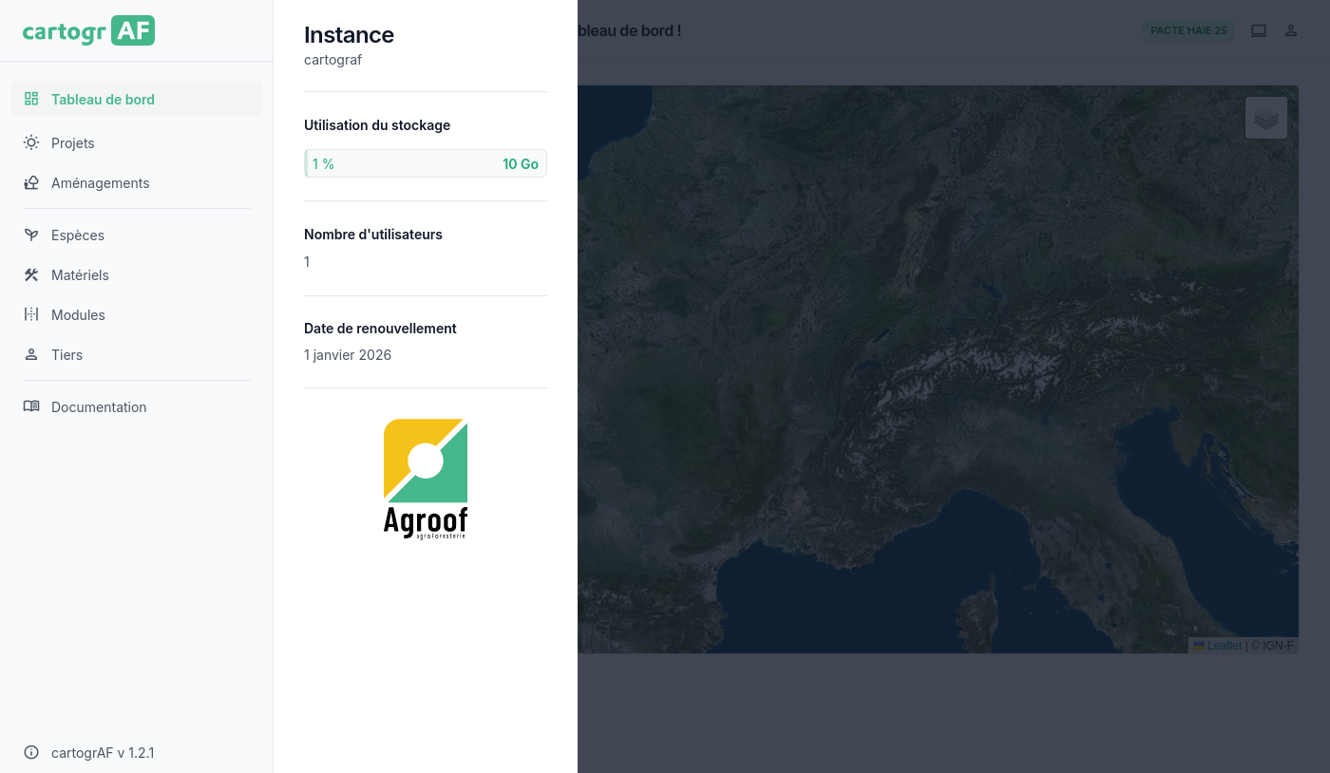Click the Tiers person icon
1330x773 pixels.
pos(31,354)
